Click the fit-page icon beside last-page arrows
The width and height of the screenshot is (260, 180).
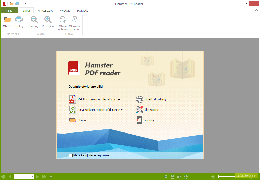coord(51,177)
